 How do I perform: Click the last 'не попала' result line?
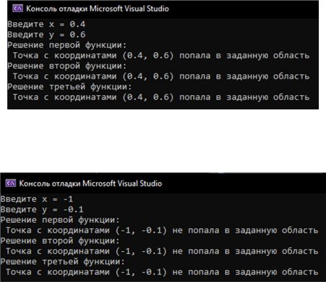pos(162,272)
